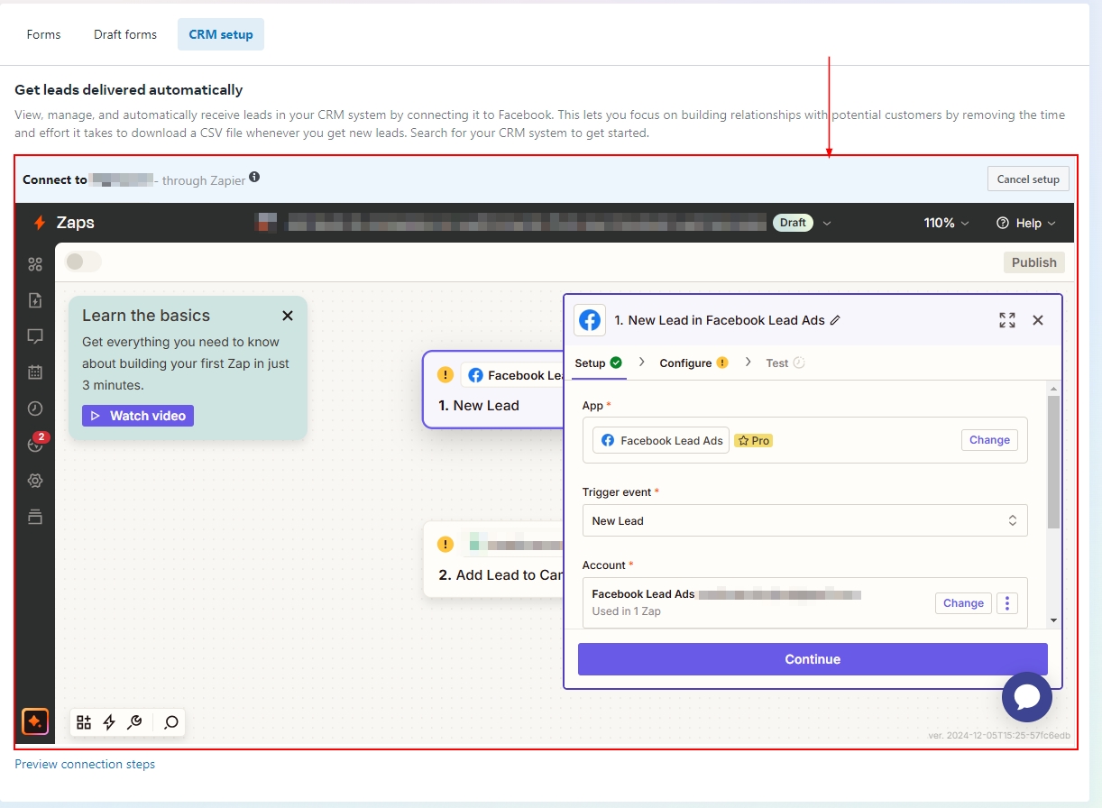Viewport: 1102px width, 808px height.
Task: Open the Zap history clock icon
Action: tap(35, 409)
